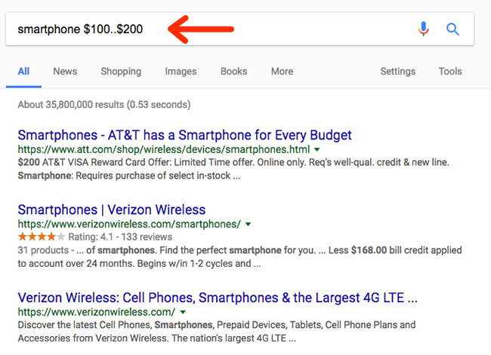Open the Images results tab
491x355 pixels.
click(x=181, y=72)
